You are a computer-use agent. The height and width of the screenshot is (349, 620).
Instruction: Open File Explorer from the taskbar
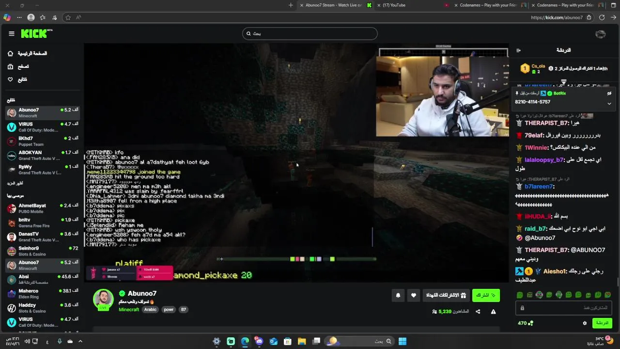coord(301,341)
